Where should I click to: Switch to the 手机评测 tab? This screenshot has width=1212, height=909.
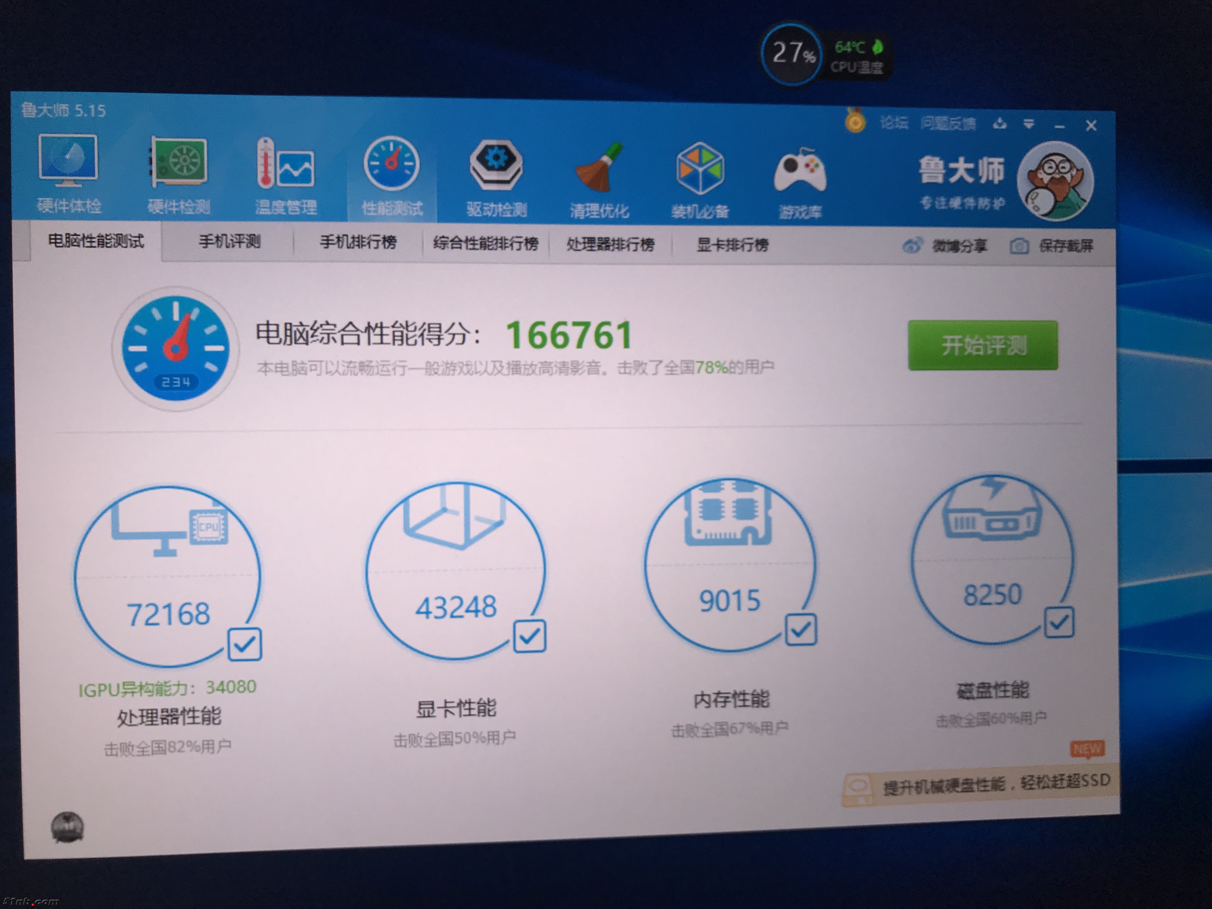pyautogui.click(x=229, y=241)
